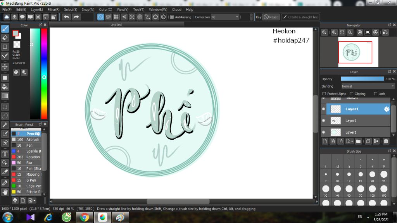Enable the crisscross grid snap
The width and height of the screenshot is (397, 223).
(116, 17)
